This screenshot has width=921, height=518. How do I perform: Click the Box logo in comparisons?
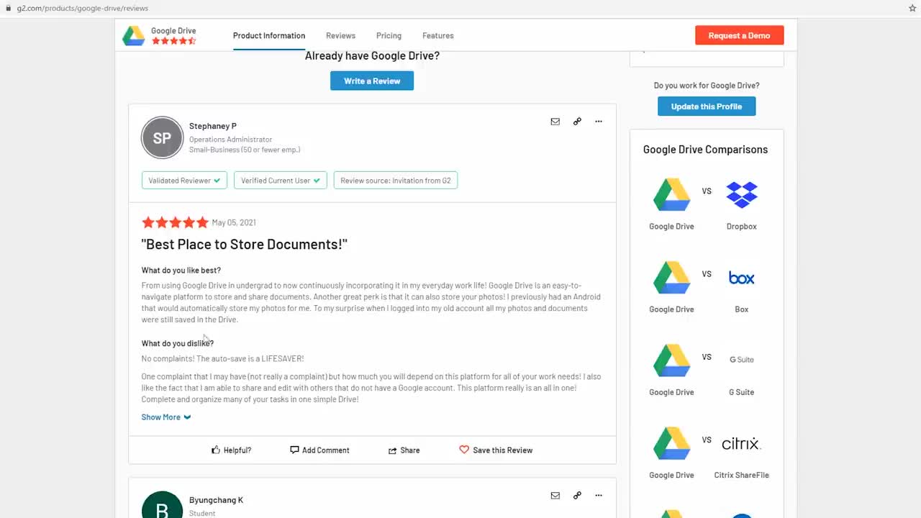[x=742, y=278]
